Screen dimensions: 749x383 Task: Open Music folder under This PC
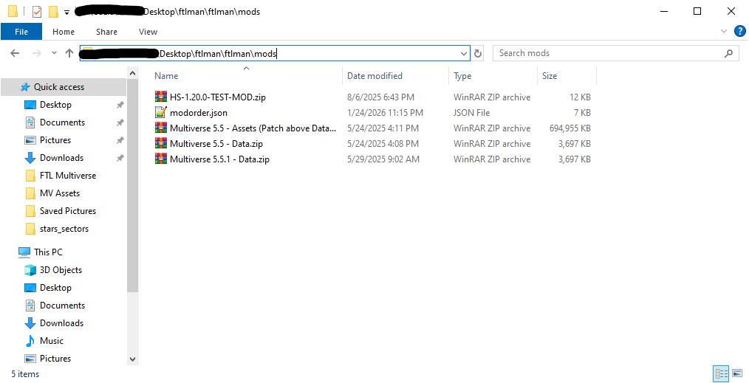coord(44,340)
